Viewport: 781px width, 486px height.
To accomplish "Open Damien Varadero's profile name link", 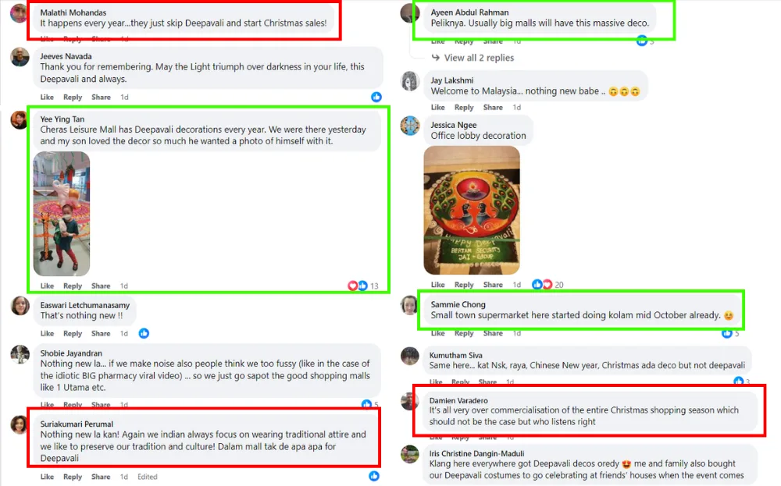I will (458, 400).
